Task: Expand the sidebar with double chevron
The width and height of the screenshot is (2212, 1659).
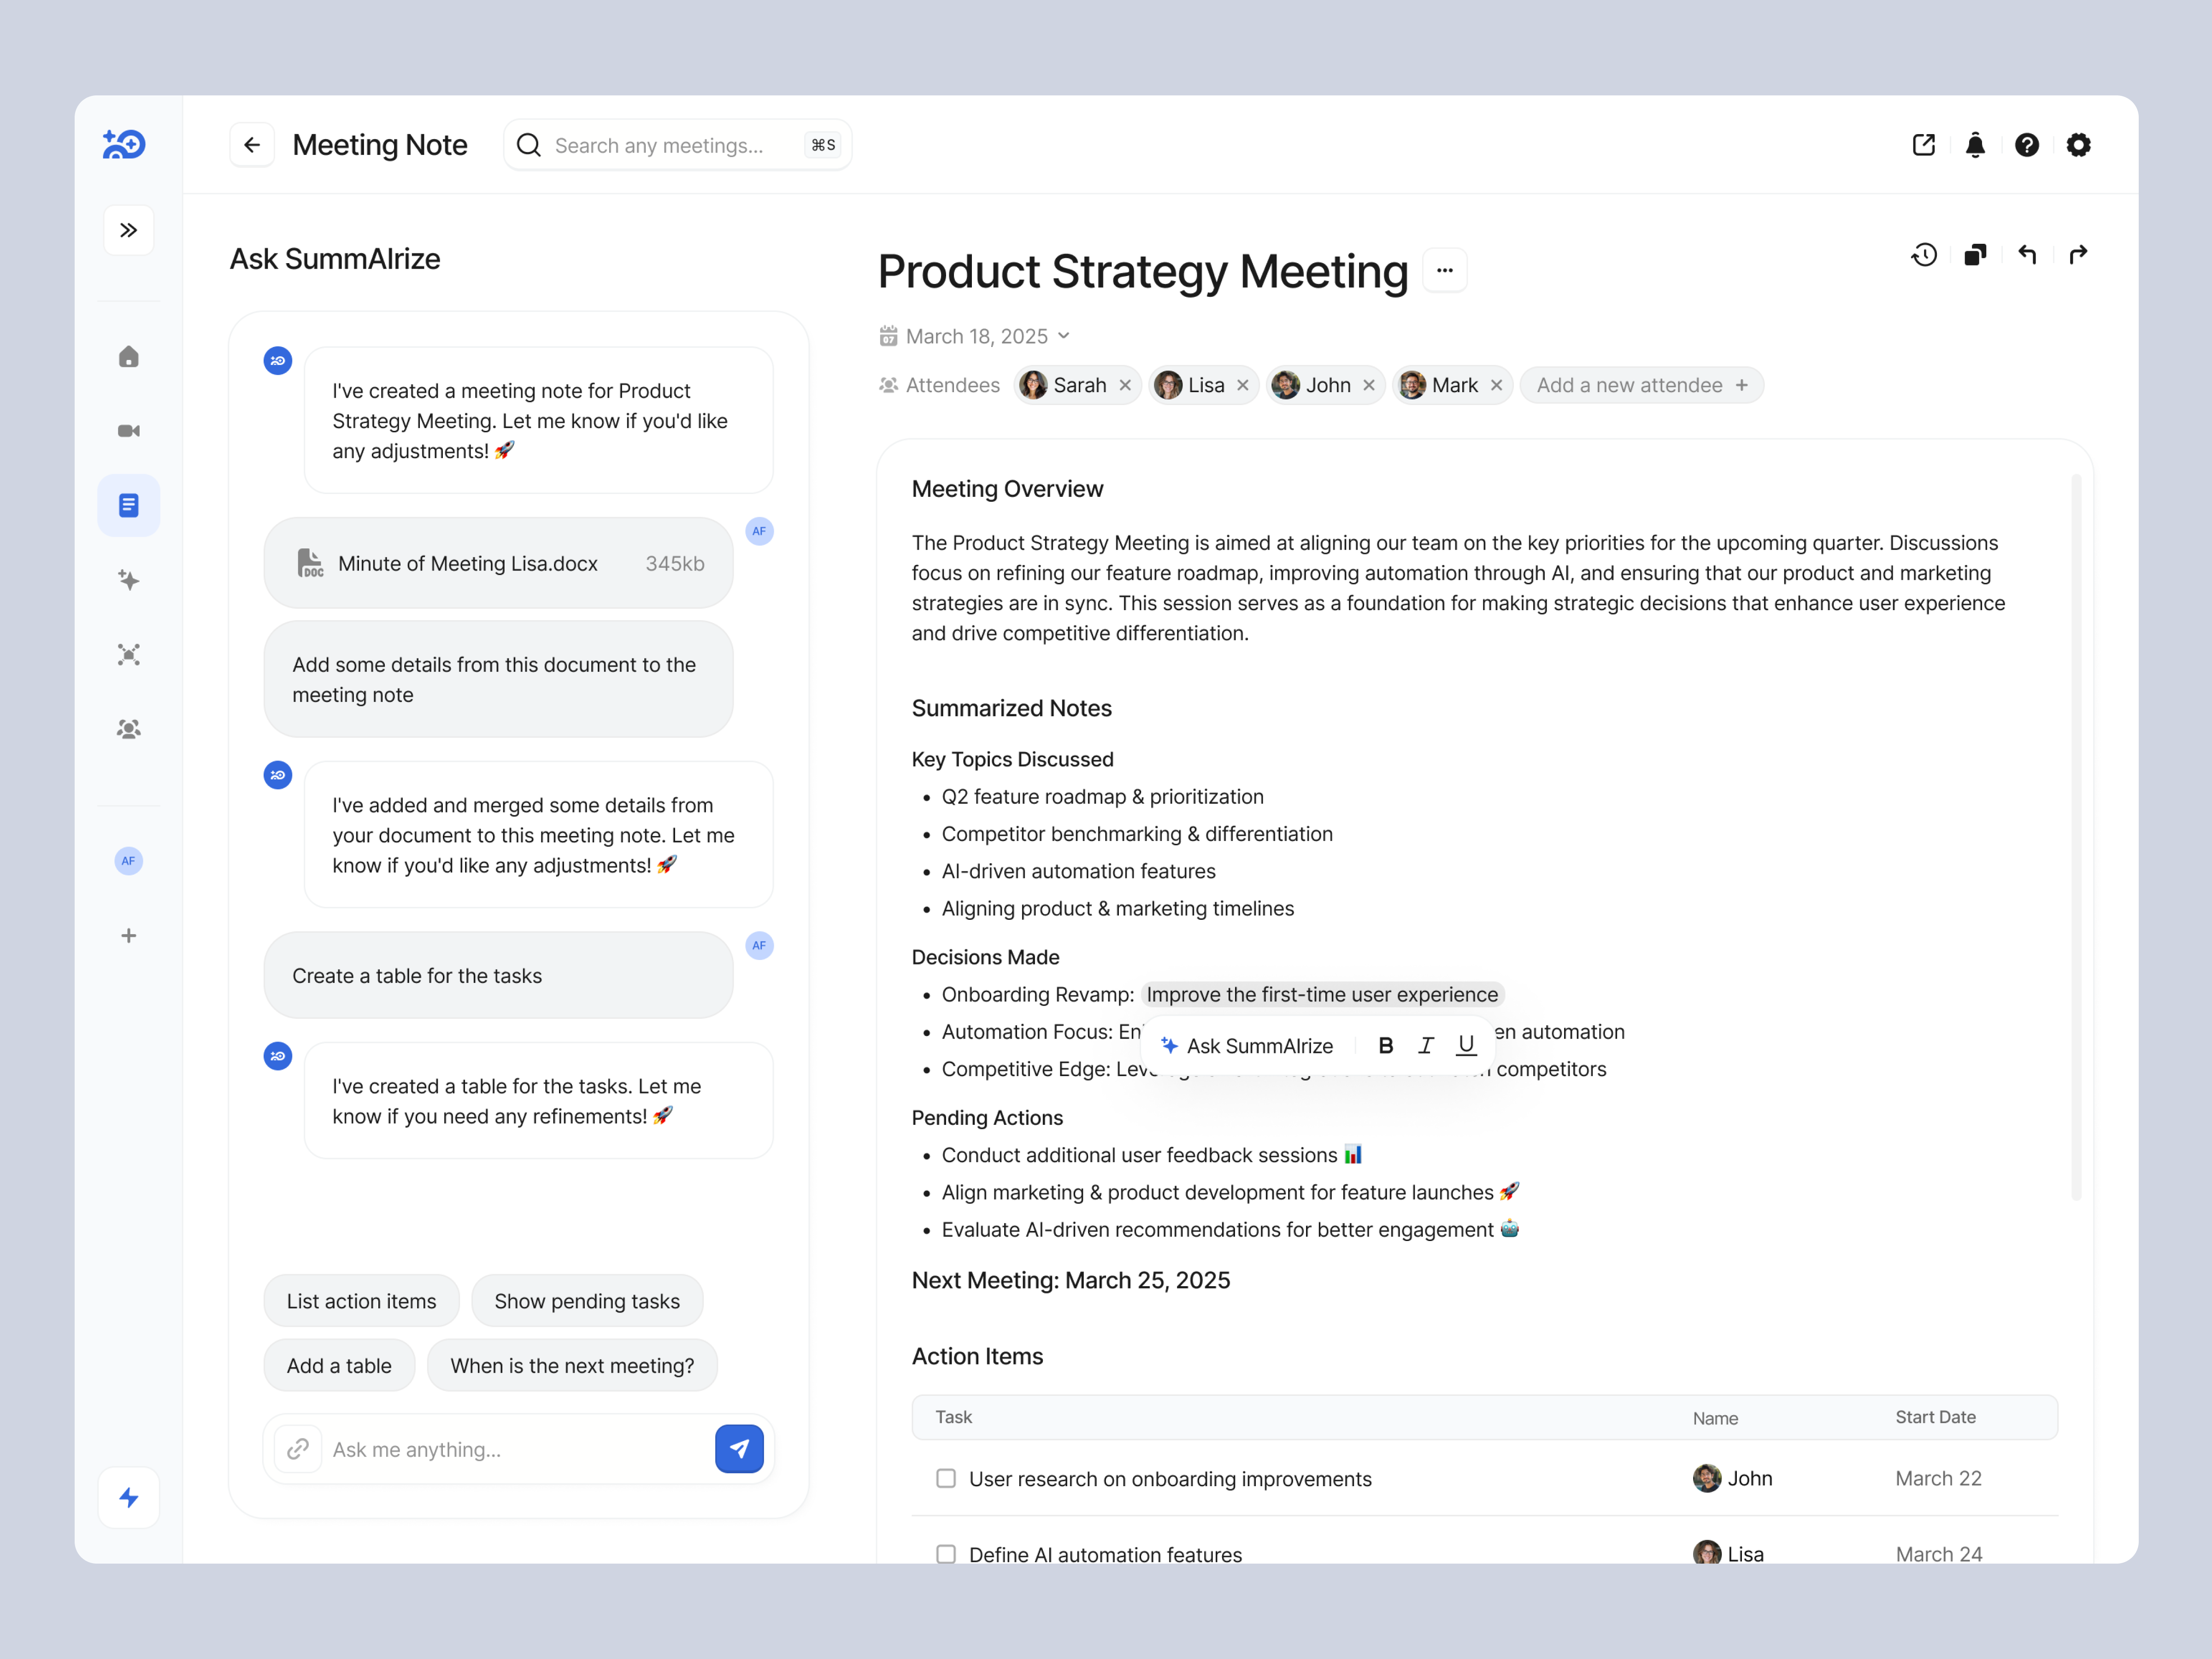Action: coord(128,230)
